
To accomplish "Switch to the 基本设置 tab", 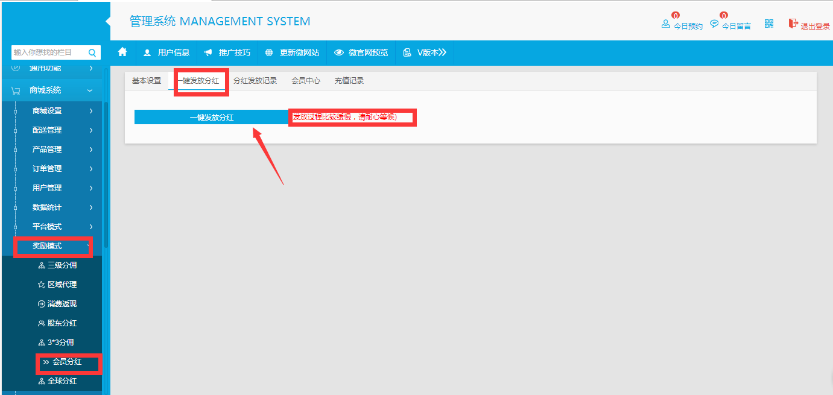I will 147,81.
